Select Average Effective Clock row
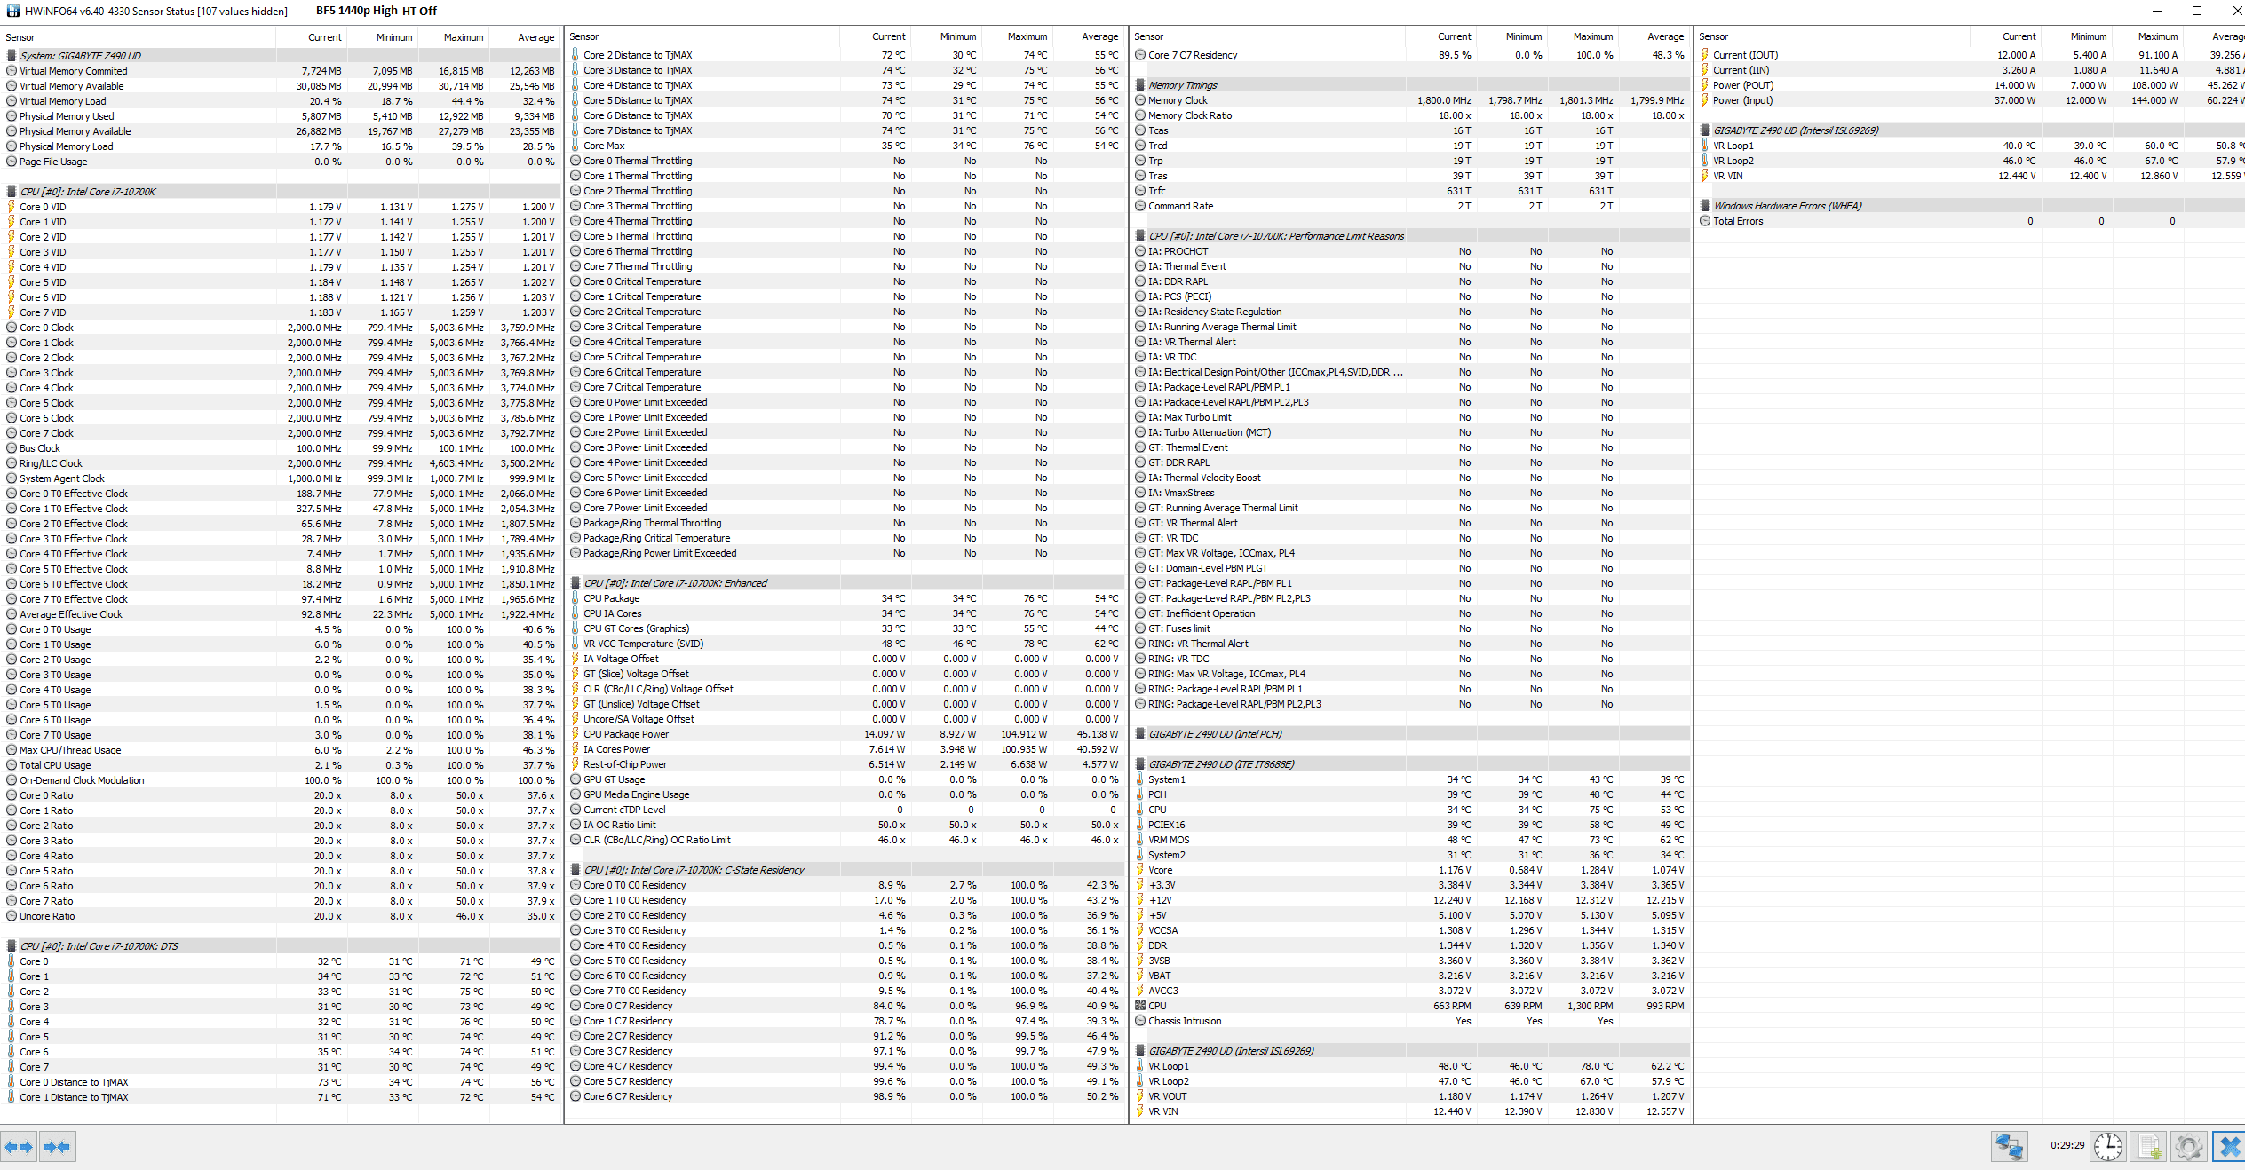2245x1170 pixels. click(281, 614)
